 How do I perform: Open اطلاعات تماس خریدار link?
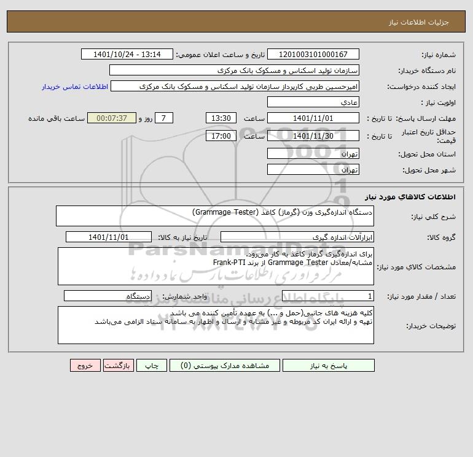[x=75, y=86]
